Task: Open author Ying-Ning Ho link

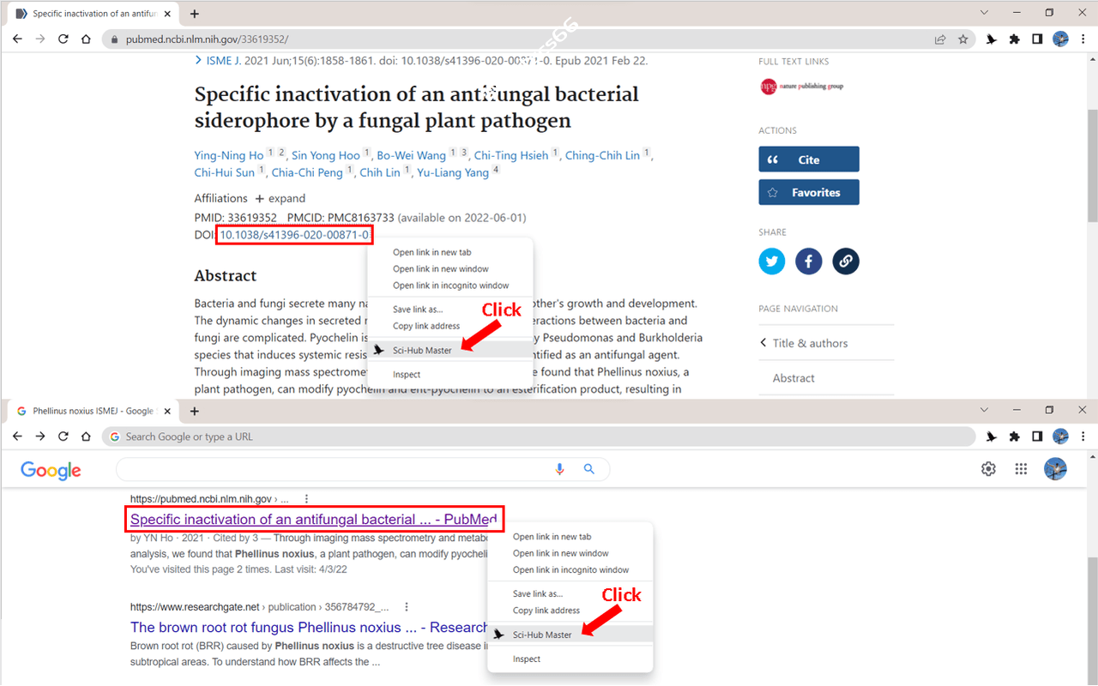Action: pyautogui.click(x=229, y=155)
